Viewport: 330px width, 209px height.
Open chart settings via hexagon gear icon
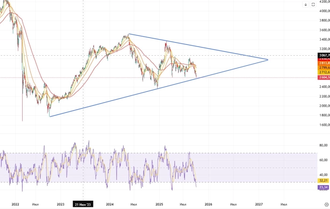327,204
